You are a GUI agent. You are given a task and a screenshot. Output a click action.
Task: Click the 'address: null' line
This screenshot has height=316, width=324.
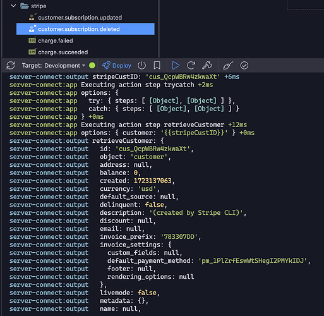click(x=81, y=165)
